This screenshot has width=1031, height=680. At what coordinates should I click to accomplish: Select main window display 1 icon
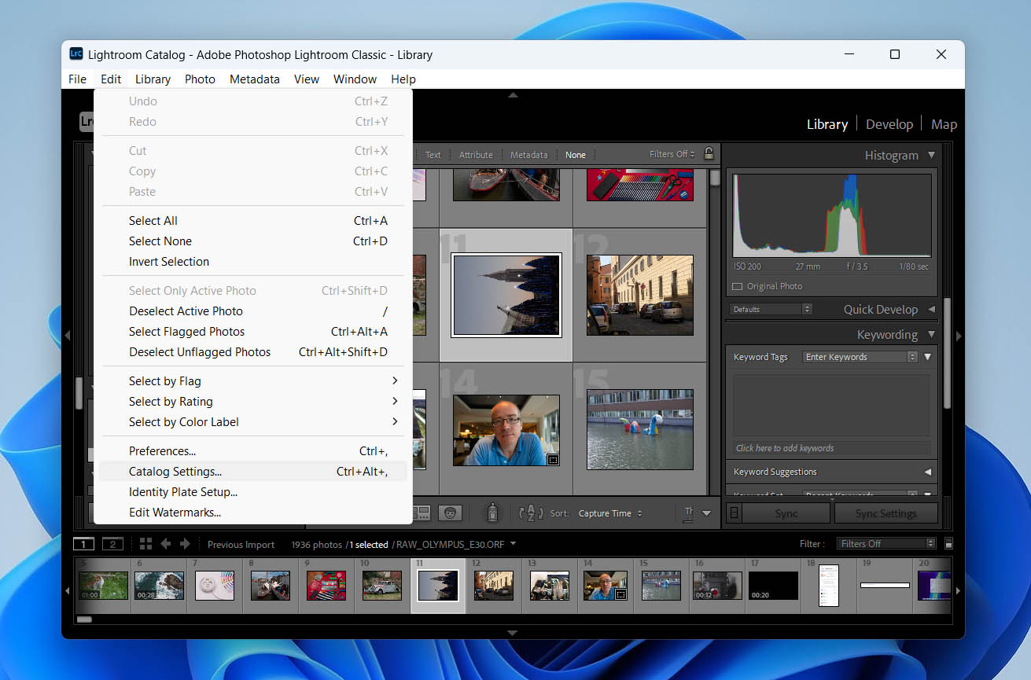click(x=84, y=544)
